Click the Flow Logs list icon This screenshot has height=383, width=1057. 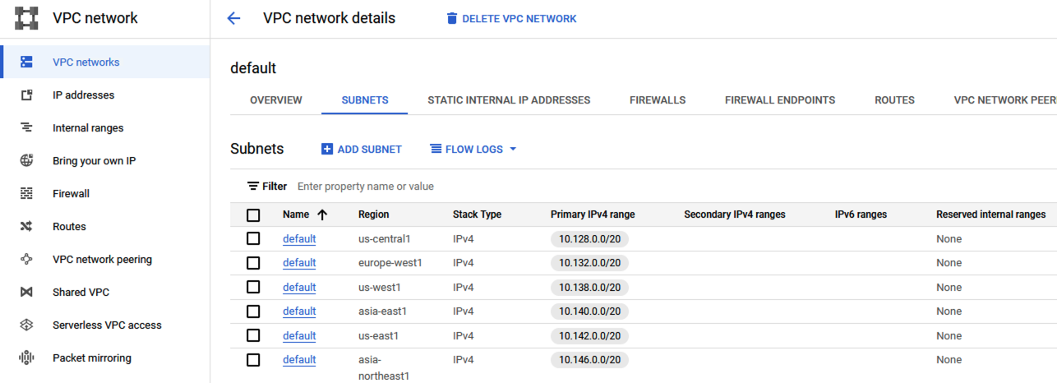coord(436,150)
